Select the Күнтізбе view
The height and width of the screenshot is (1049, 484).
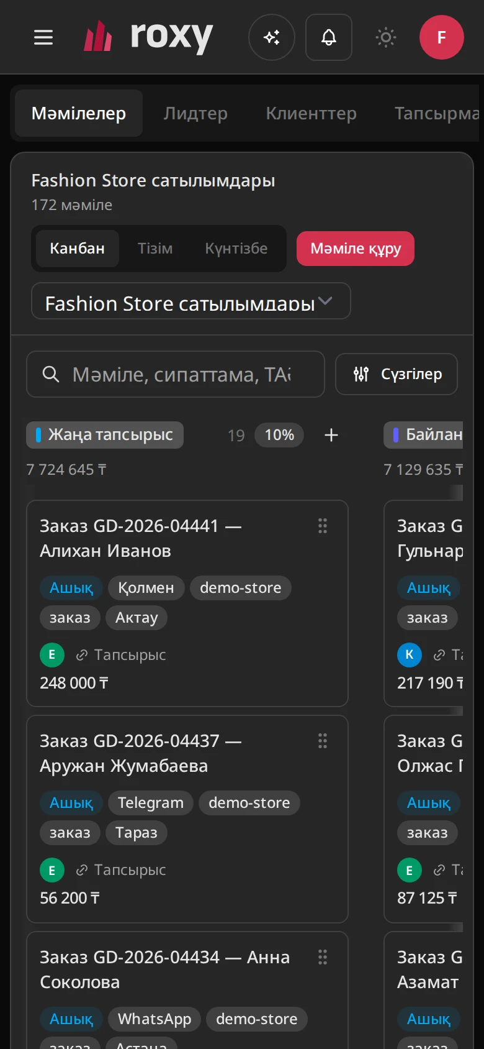coord(236,249)
